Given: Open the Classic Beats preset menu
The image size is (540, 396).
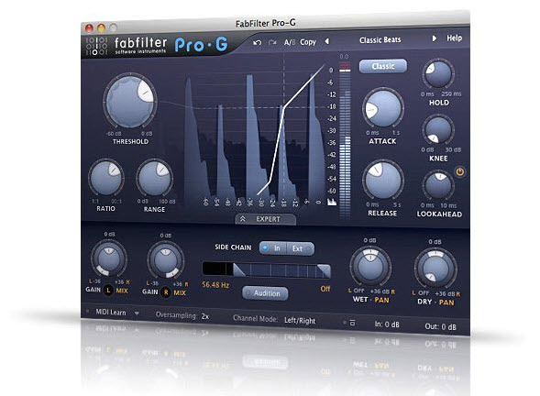Looking at the screenshot, I should click(380, 40).
